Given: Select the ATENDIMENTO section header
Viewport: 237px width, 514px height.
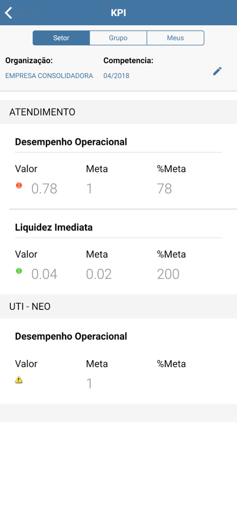Looking at the screenshot, I should (x=118, y=112).
